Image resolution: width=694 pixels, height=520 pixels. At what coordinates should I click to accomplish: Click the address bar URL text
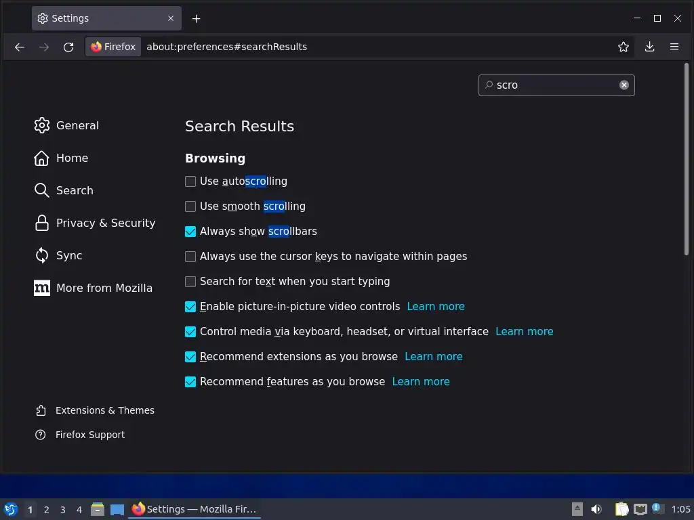point(226,47)
